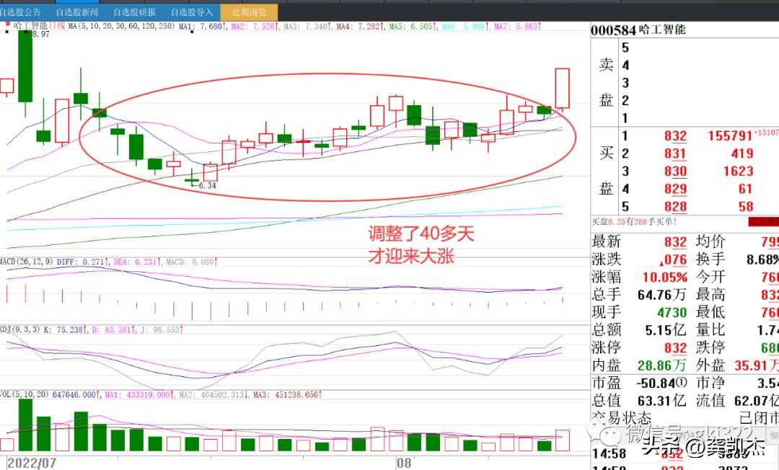The image size is (779, 470).
Task: Click the buy level 1 price 832
Action: 676,136
